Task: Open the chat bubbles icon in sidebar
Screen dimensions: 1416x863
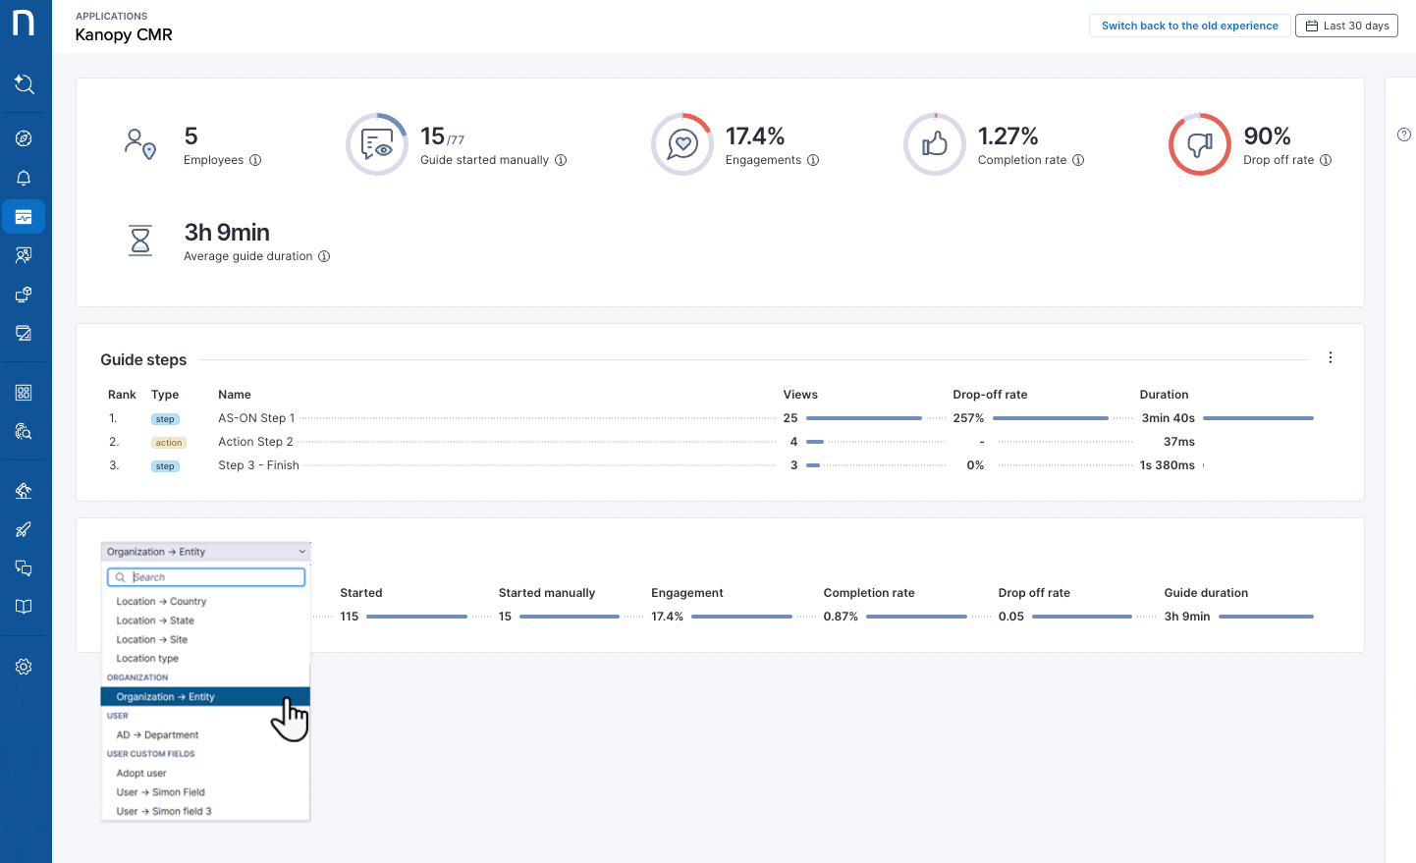Action: tap(25, 568)
